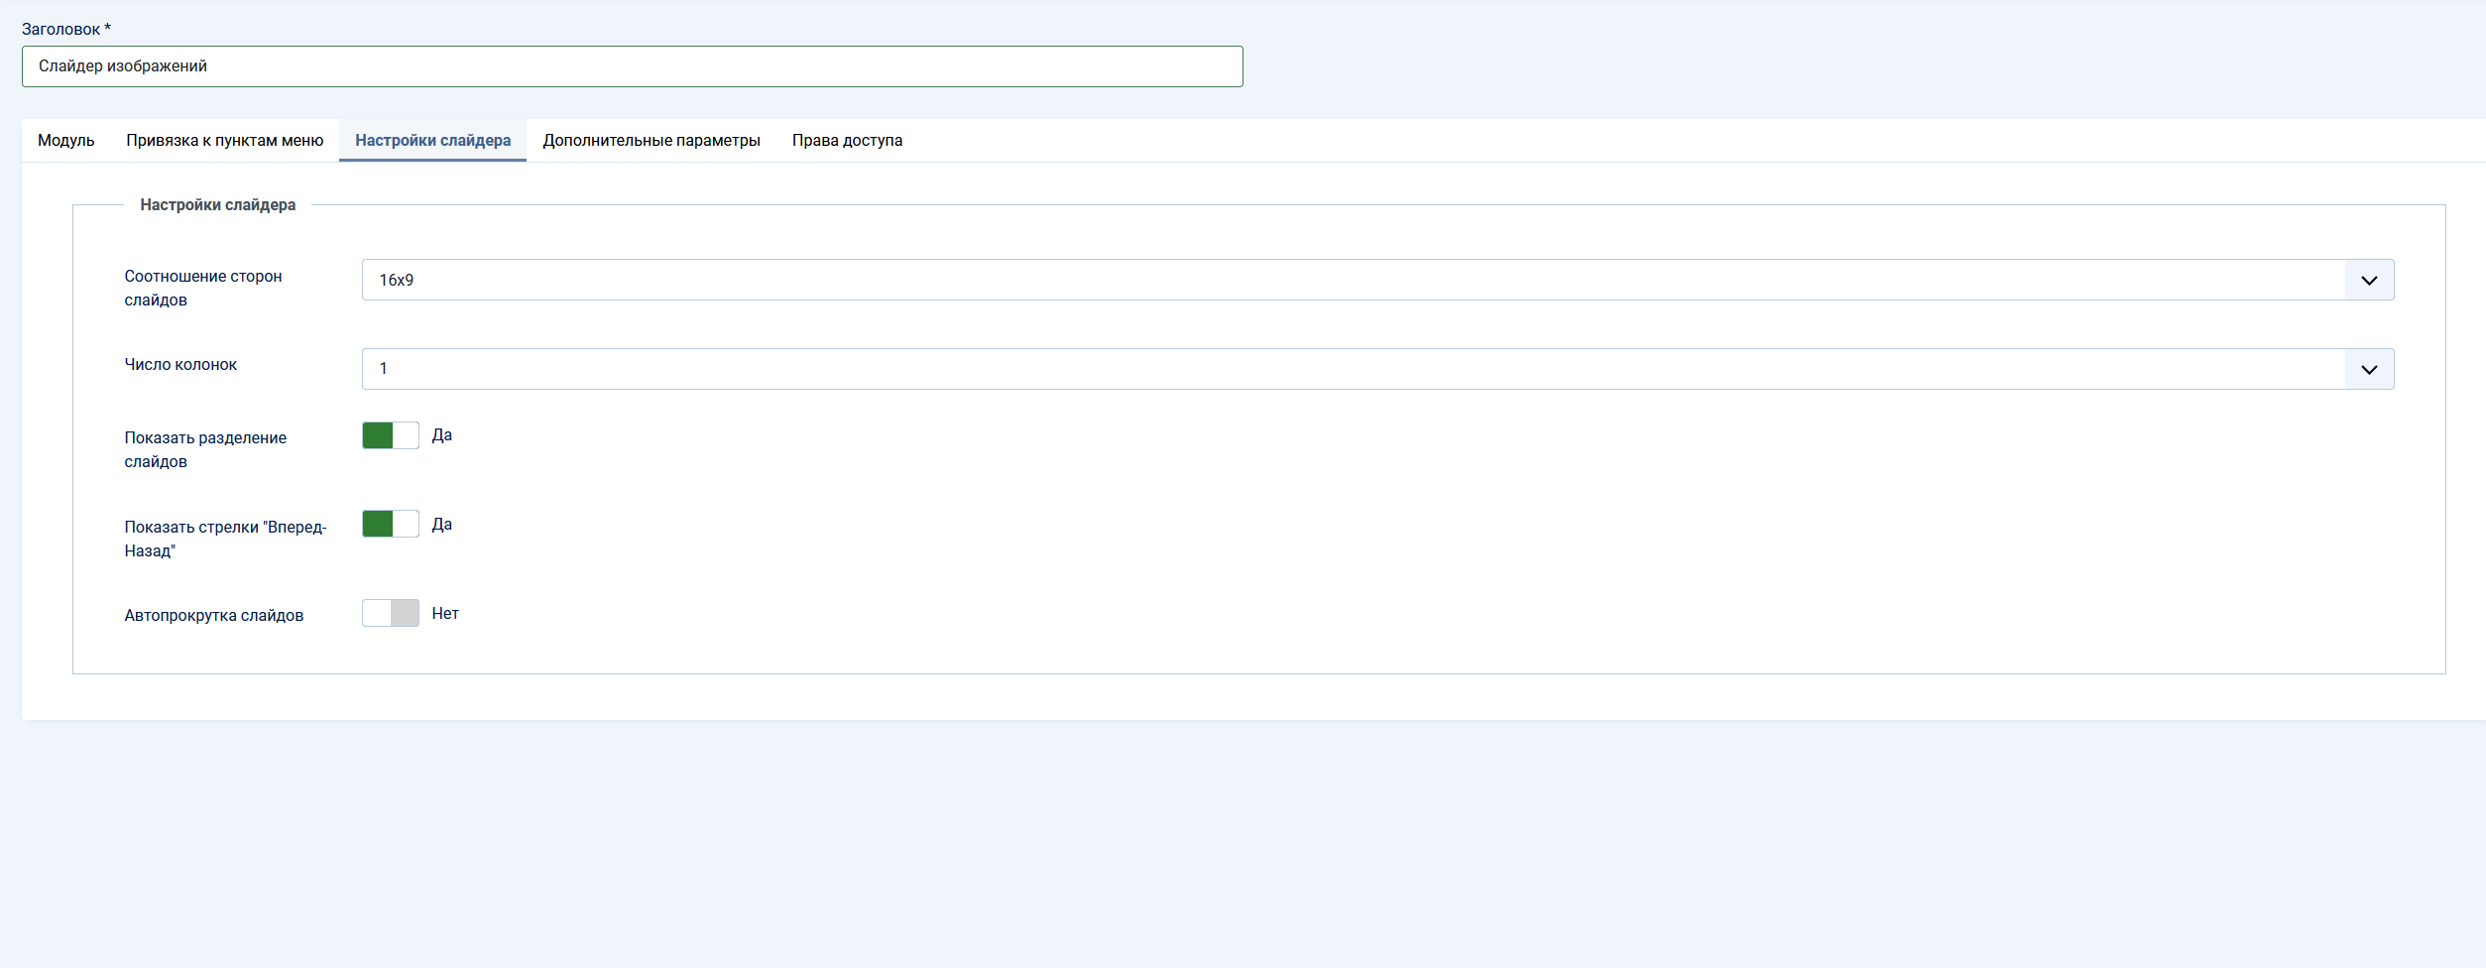This screenshot has height=968, width=2486.
Task: Disable the Показать разделение слайдов toggle
Action: (x=390, y=435)
